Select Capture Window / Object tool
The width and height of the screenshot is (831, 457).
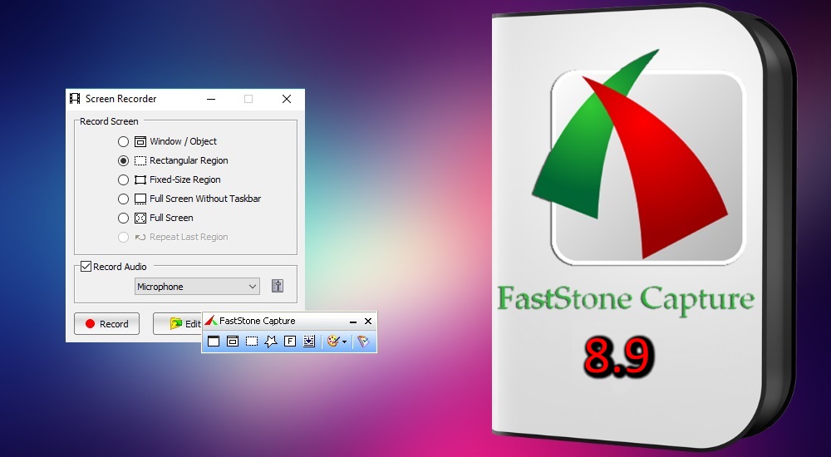233,342
